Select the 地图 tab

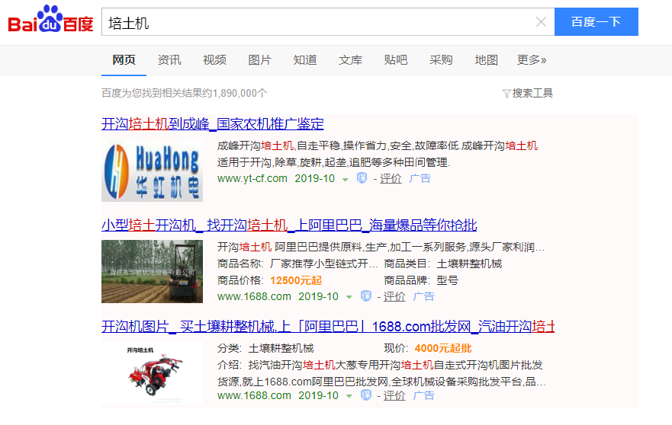(x=486, y=60)
